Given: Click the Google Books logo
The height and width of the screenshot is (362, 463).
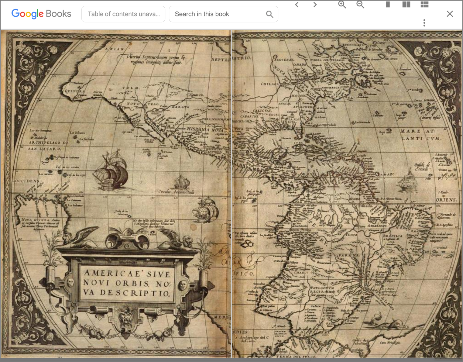Looking at the screenshot, I should [x=41, y=14].
